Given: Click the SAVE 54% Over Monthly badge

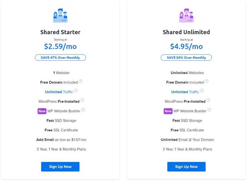Looking at the screenshot, I should pyautogui.click(x=186, y=58).
